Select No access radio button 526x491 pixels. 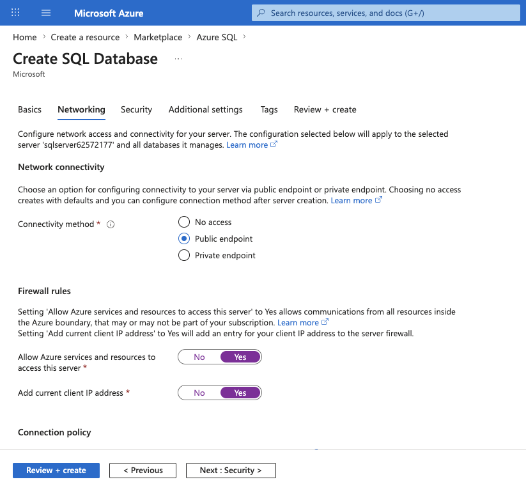(184, 222)
